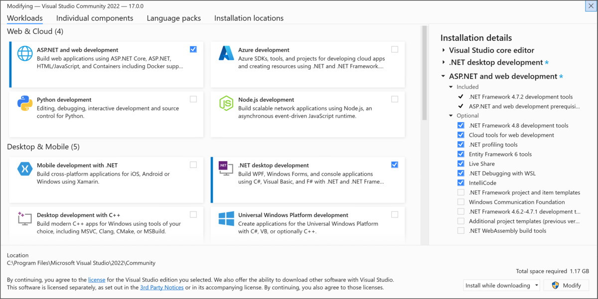Disable the Live Share optional component
Screen dimensions: 598x299
point(461,163)
